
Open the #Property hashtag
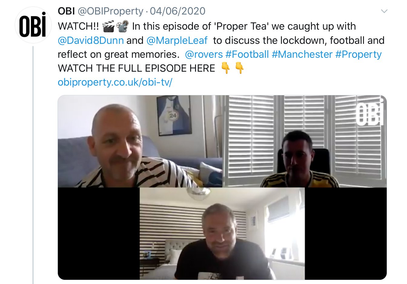click(359, 54)
